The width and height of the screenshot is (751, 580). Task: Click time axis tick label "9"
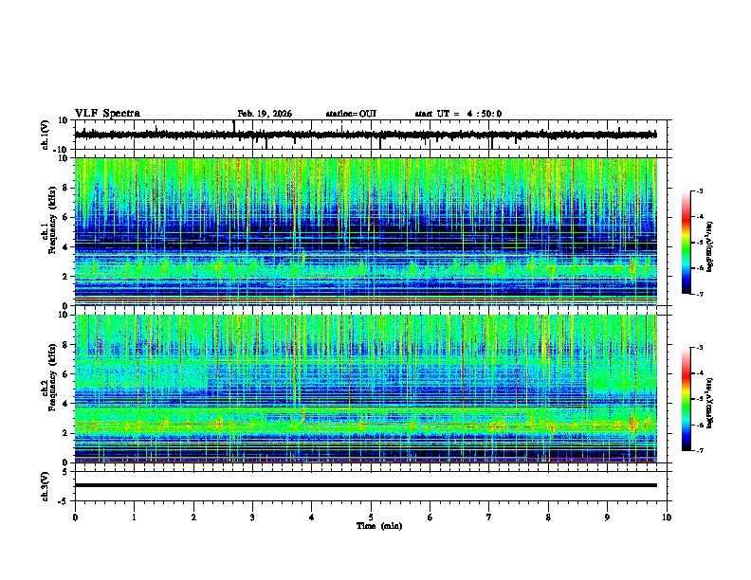(x=607, y=517)
